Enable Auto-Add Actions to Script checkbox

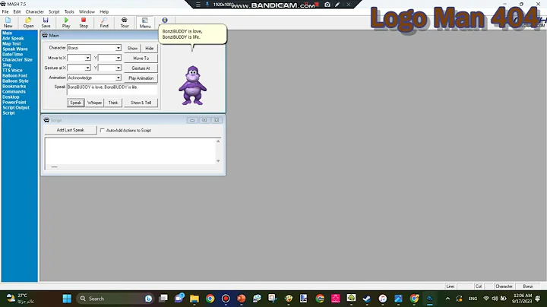(x=103, y=130)
